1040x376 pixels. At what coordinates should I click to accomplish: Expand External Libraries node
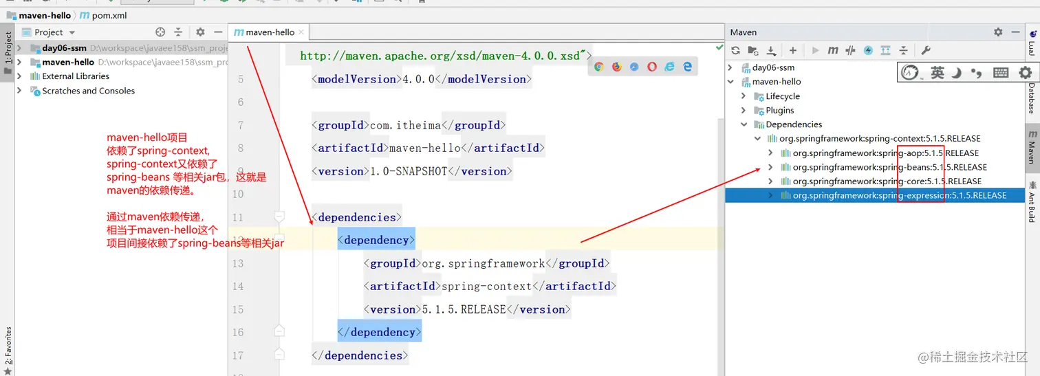tap(19, 76)
